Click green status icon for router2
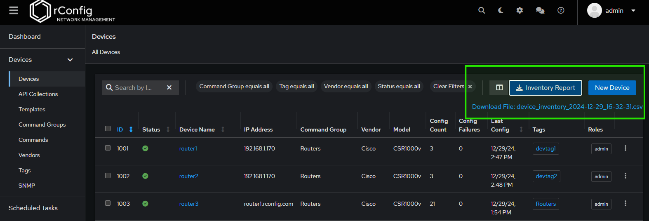This screenshot has width=649, height=221. (145, 176)
